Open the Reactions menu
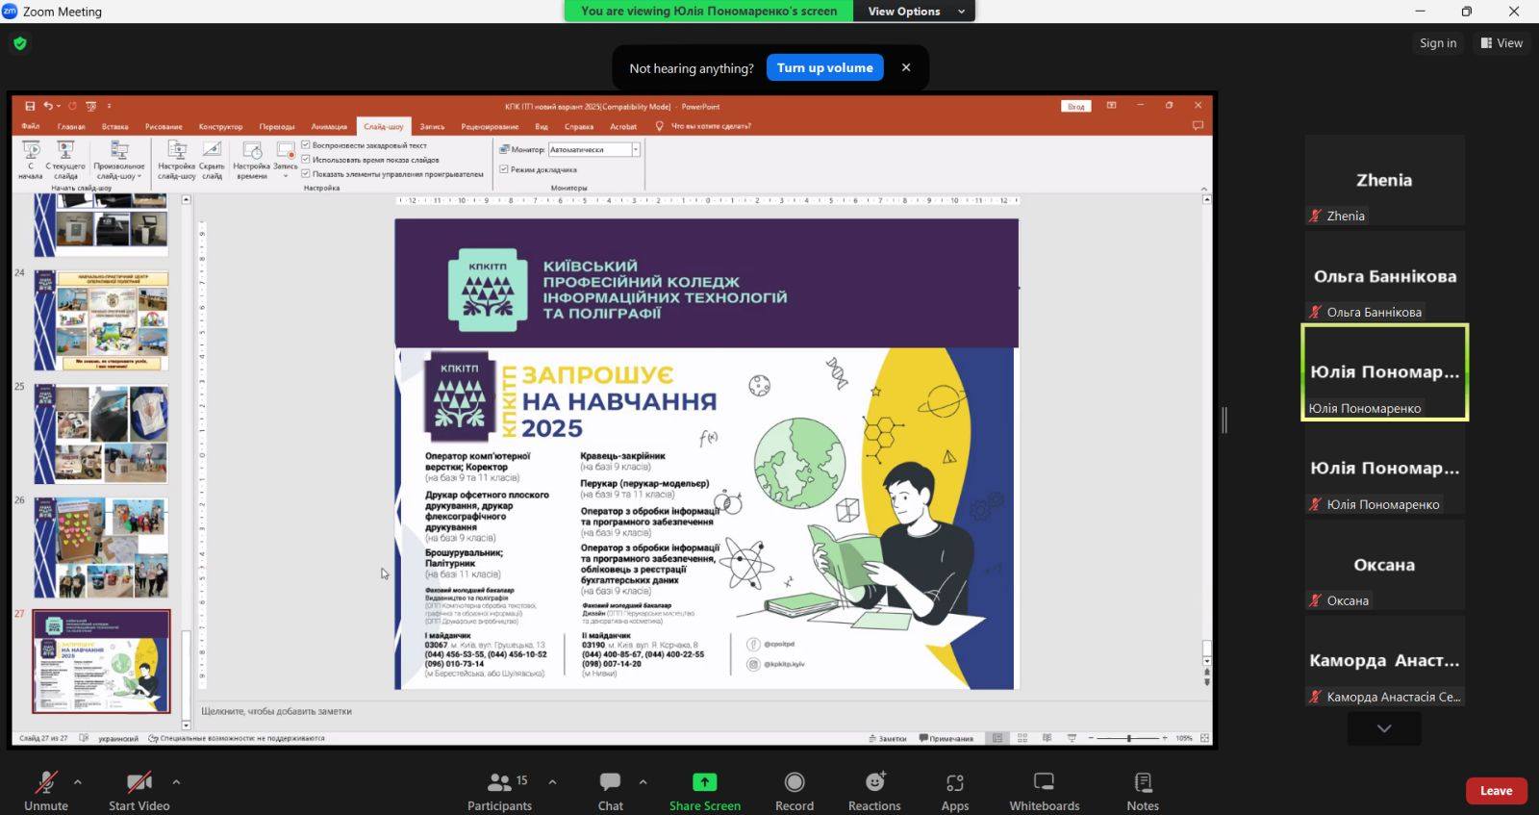1539x815 pixels. pos(874,790)
